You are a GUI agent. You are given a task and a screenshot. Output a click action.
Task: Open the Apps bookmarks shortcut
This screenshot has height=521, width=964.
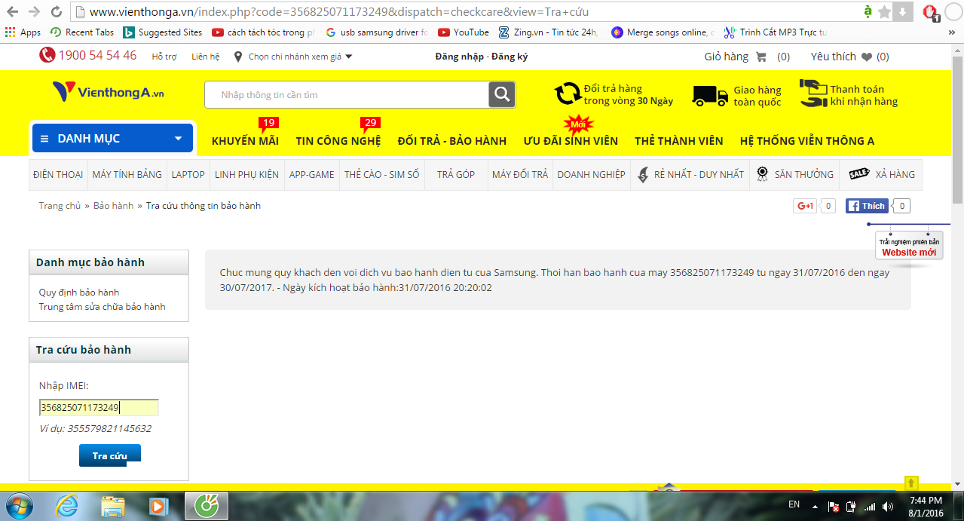[x=23, y=32]
